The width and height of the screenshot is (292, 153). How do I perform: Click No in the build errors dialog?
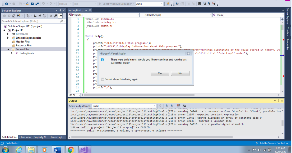pos(180,73)
